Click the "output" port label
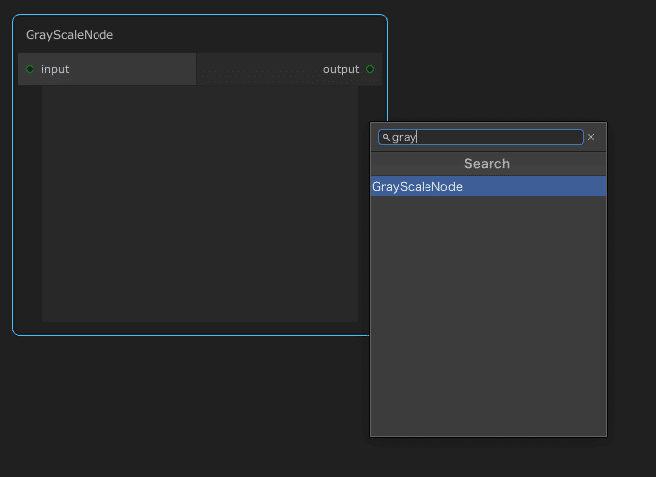656x477 pixels. click(341, 69)
